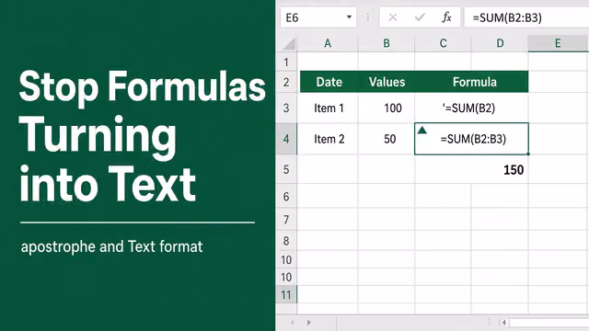
Task: Click the horizontal scrollbar left arrow
Action: click(503, 323)
